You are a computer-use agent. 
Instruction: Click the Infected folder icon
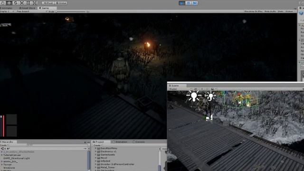pyautogui.click(x=98, y=161)
